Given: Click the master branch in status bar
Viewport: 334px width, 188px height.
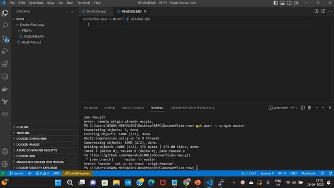Looking at the screenshot, I should [17, 173].
